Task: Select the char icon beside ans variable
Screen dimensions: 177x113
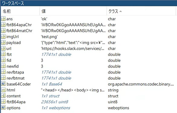Action: [x=3, y=19]
